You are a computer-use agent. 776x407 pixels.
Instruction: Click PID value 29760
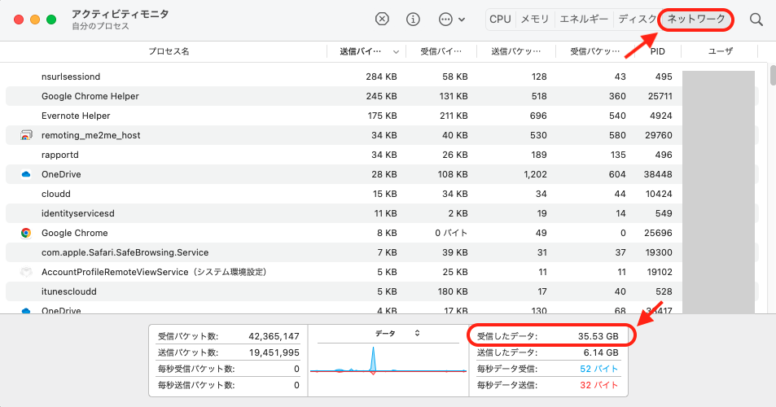(658, 135)
